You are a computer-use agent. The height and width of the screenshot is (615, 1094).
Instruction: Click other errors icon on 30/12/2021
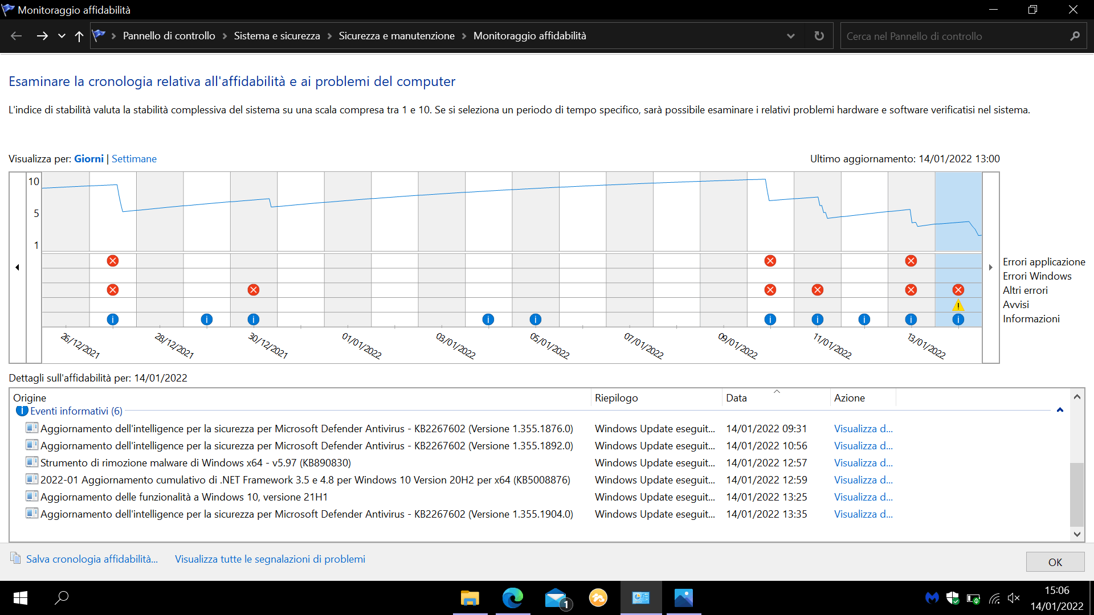pyautogui.click(x=254, y=290)
